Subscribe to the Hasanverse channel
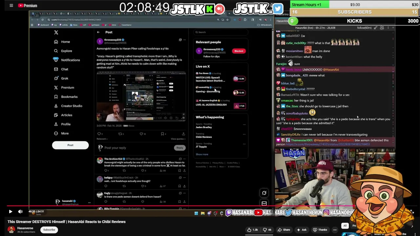This screenshot has width=420, height=236. pos(49,230)
